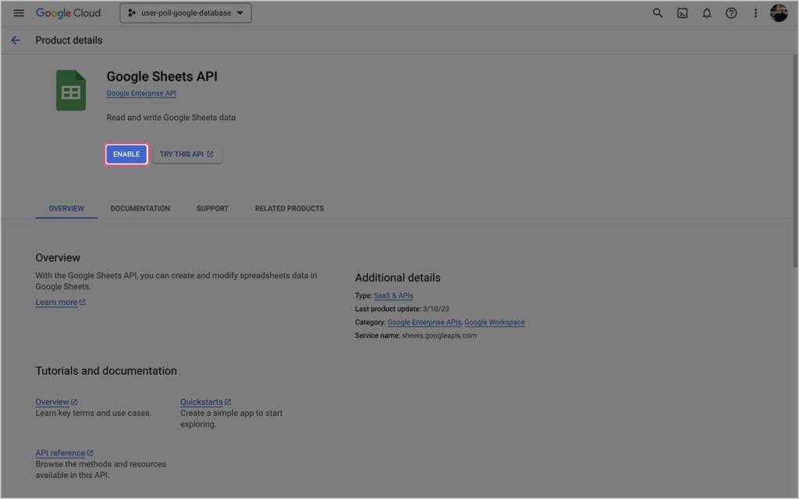The width and height of the screenshot is (799, 499).
Task: Switch to the Support tab
Action: pyautogui.click(x=212, y=208)
